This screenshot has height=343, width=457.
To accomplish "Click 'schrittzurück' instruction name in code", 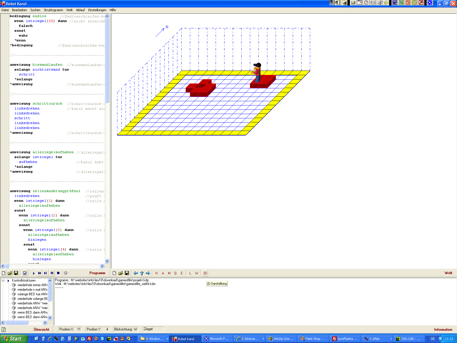I will point(47,104).
